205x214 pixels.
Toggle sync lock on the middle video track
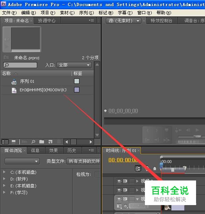click(x=125, y=190)
